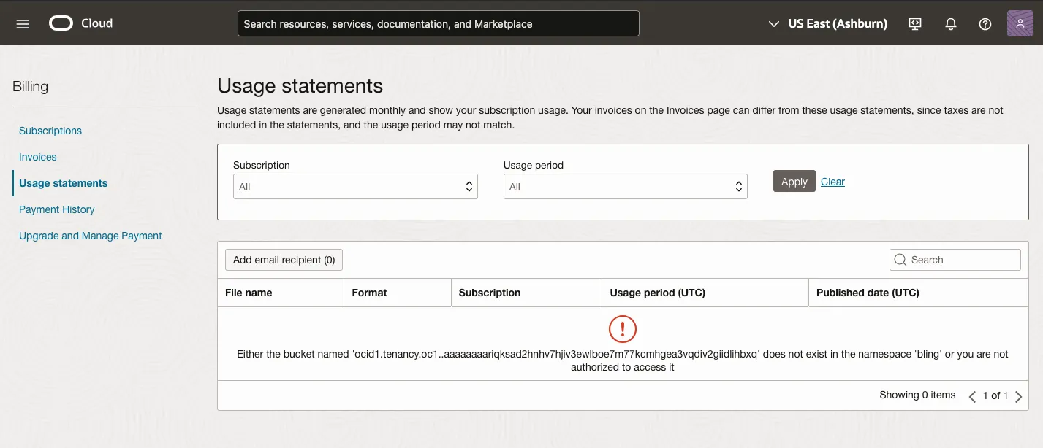Image resolution: width=1043 pixels, height=448 pixels.
Task: Click the next page arrow
Action: point(1019,395)
